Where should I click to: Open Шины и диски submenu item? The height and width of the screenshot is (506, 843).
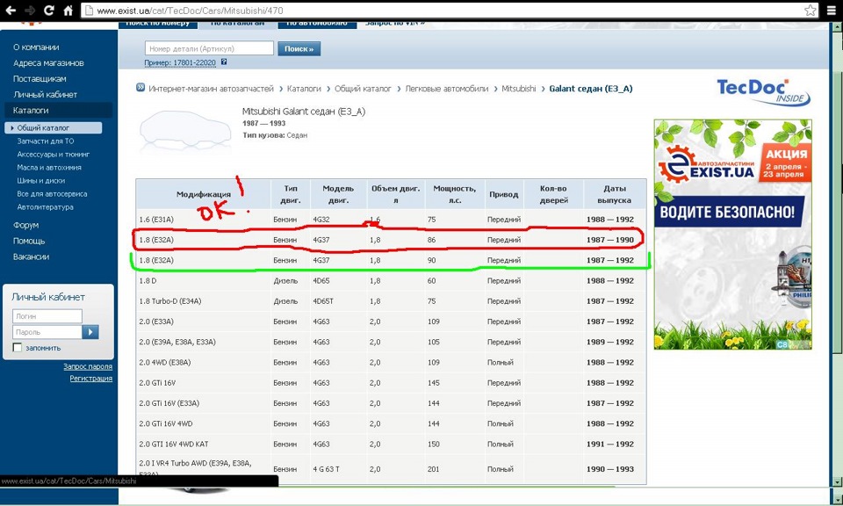click(x=41, y=181)
